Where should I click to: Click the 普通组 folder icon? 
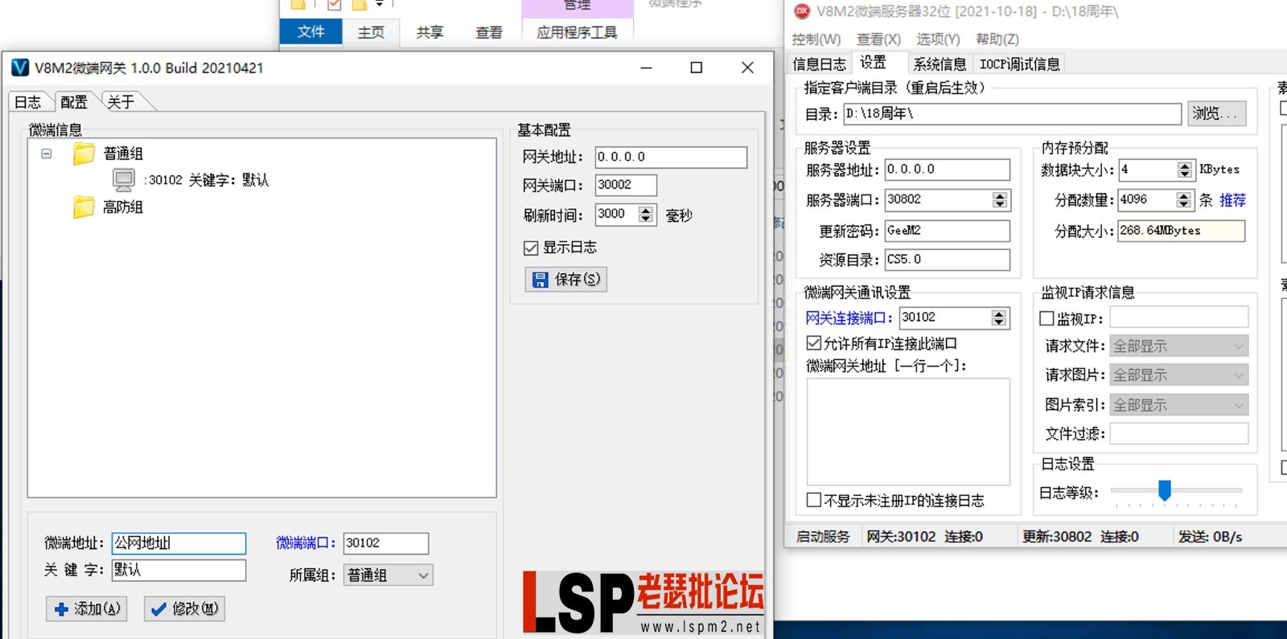tap(84, 154)
